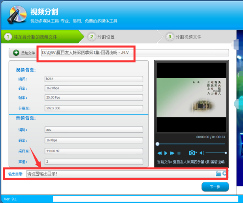Click the source file path field
243x203 pixels.
click(135, 53)
